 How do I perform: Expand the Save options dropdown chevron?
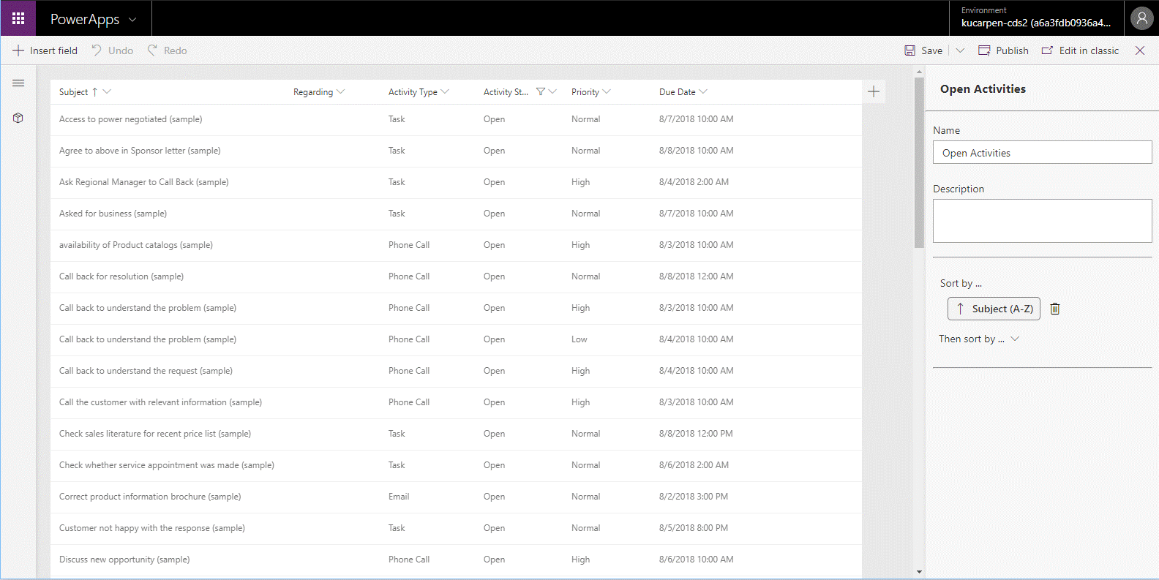pyautogui.click(x=960, y=50)
